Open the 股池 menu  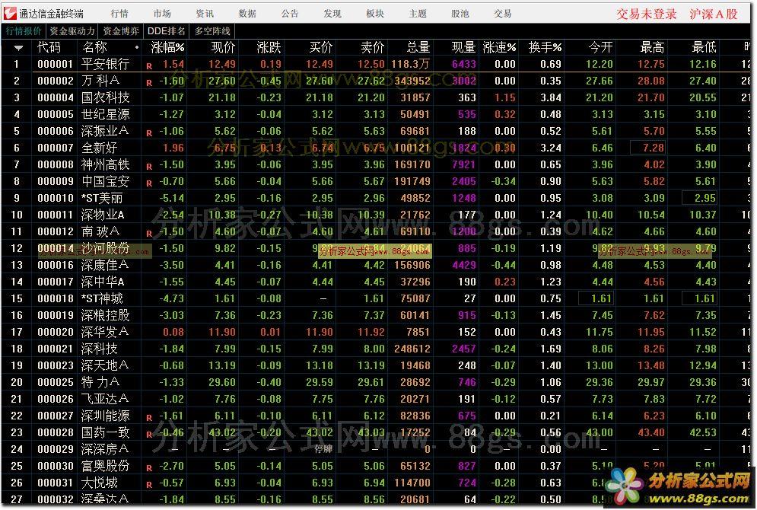(x=460, y=14)
